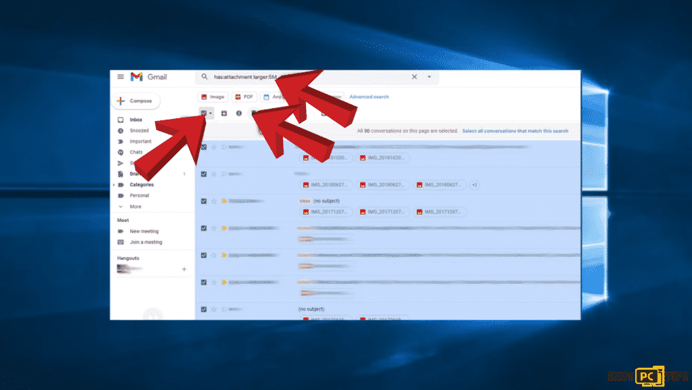
Task: Expand the Categories arrow in the sidebar
Action: click(x=114, y=185)
